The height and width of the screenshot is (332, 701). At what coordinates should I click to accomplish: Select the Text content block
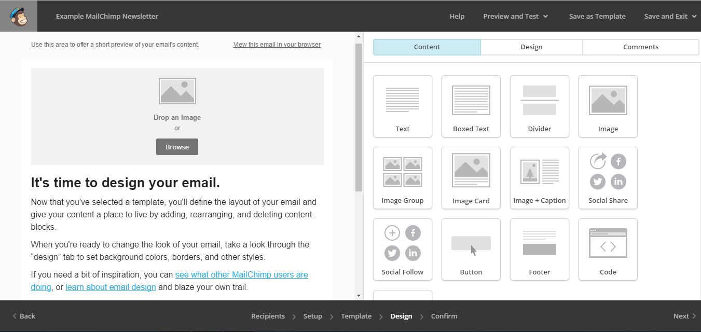[x=403, y=106]
